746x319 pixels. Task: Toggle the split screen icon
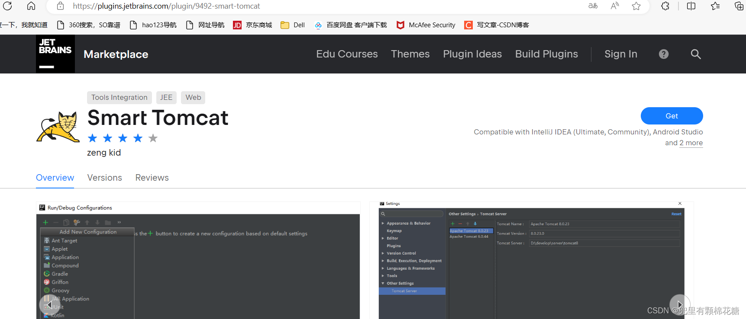tap(691, 6)
